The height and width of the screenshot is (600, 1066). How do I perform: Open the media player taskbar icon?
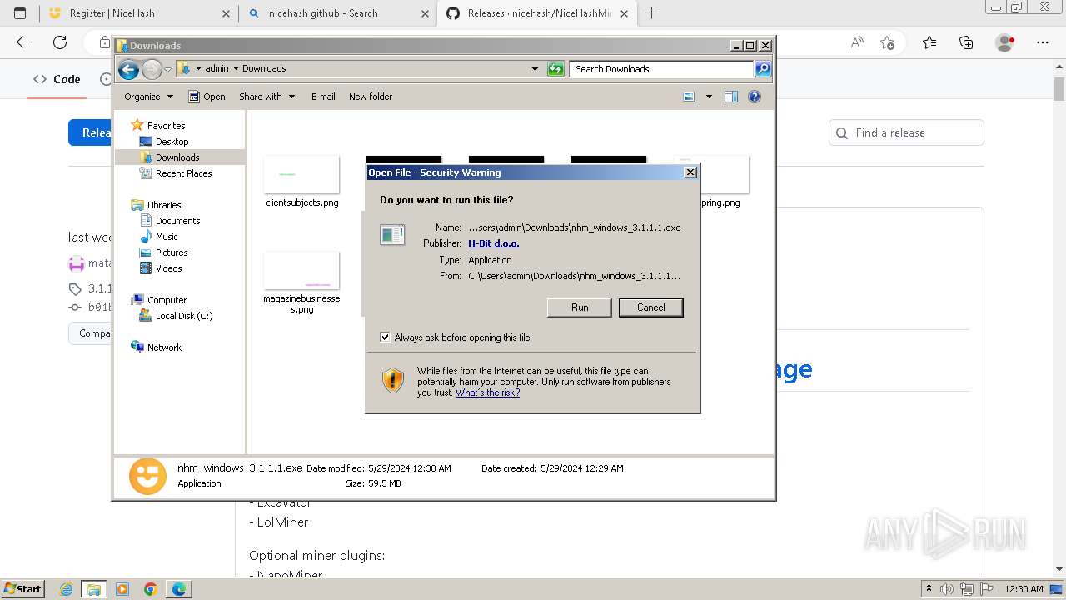pyautogui.click(x=122, y=589)
